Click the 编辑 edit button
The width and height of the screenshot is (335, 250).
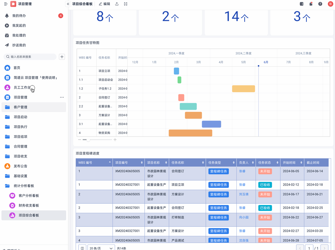click(105, 4)
